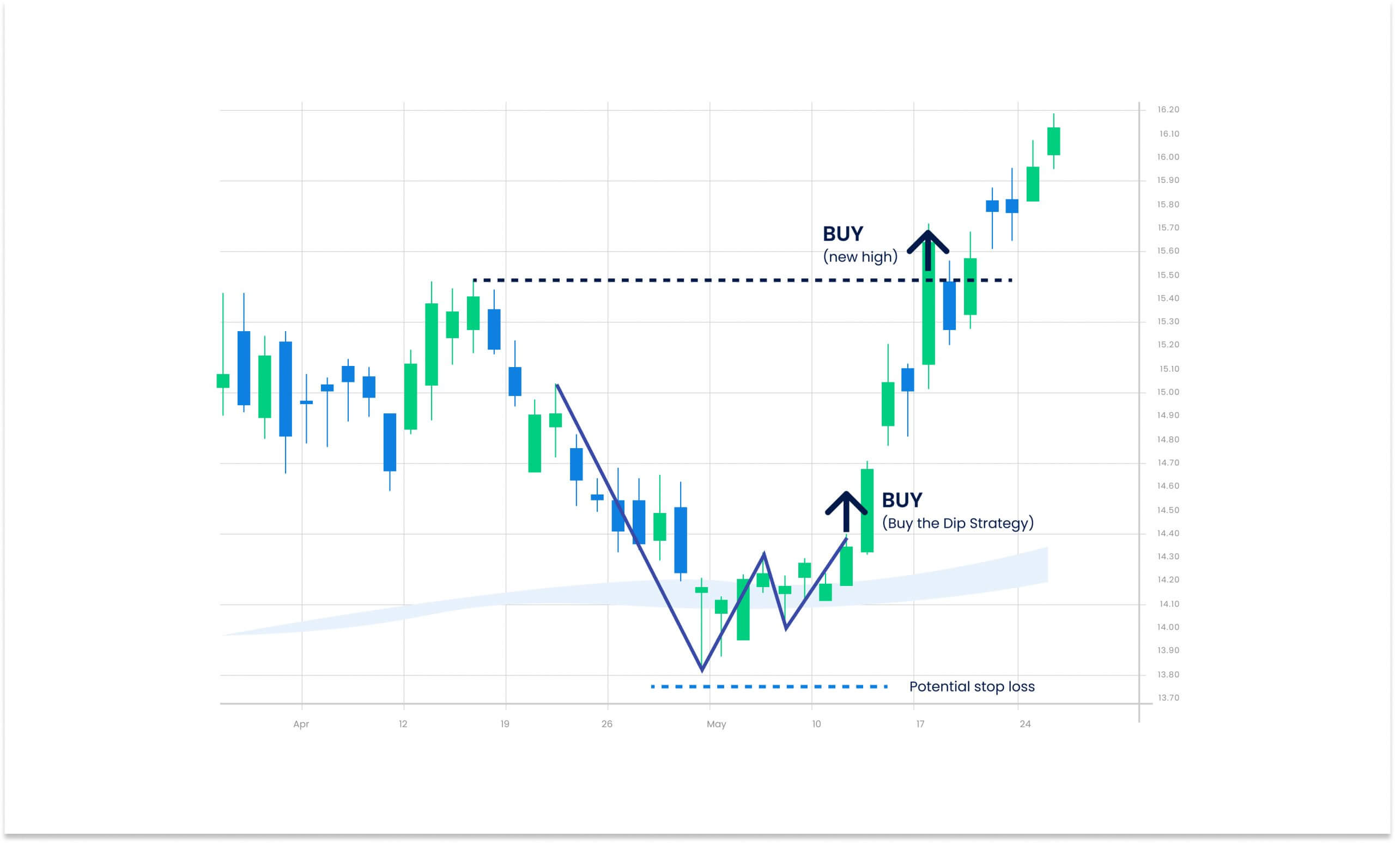The height and width of the screenshot is (843, 1395).
Task: Click the 'May' date axis label
Action: 716,725
